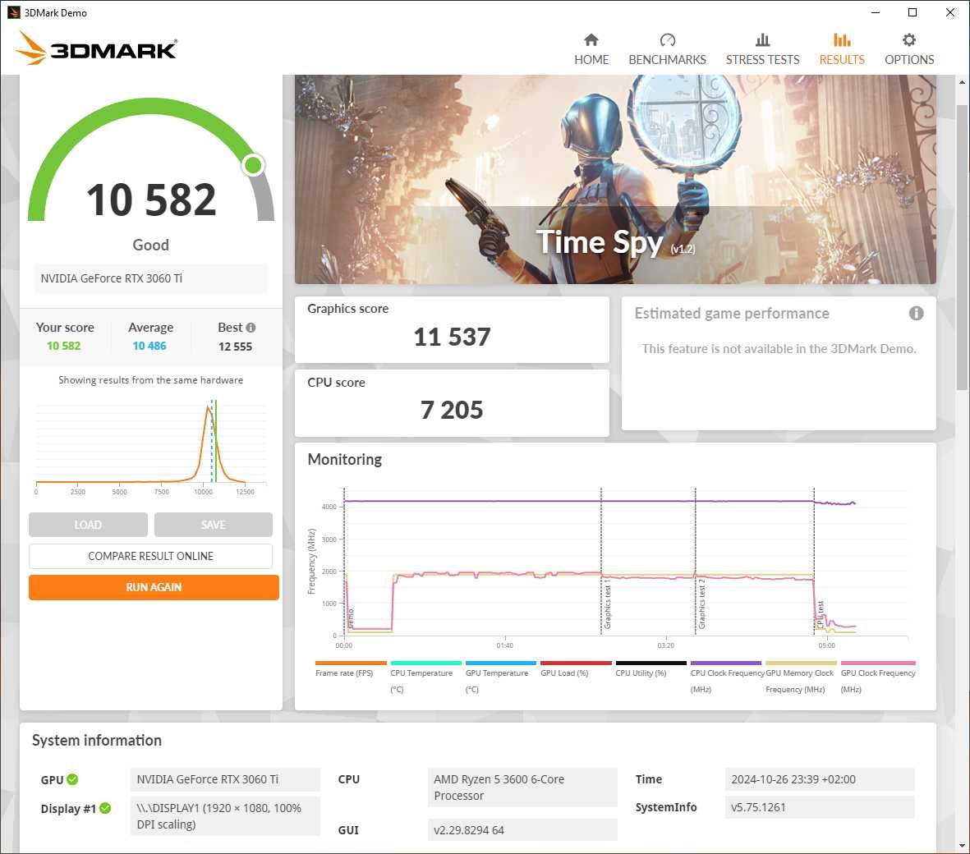Click the Time value 2024-10-26 23:39
This screenshot has width=970, height=854.
[819, 779]
